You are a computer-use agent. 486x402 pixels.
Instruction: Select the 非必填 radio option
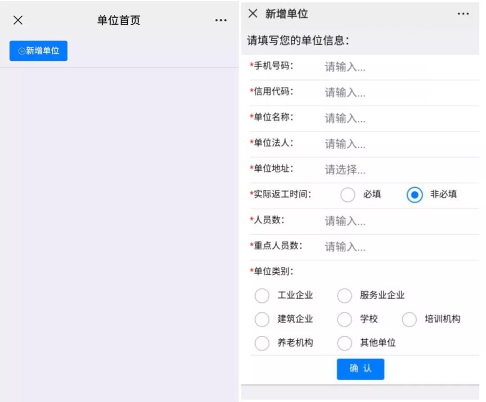coord(414,195)
